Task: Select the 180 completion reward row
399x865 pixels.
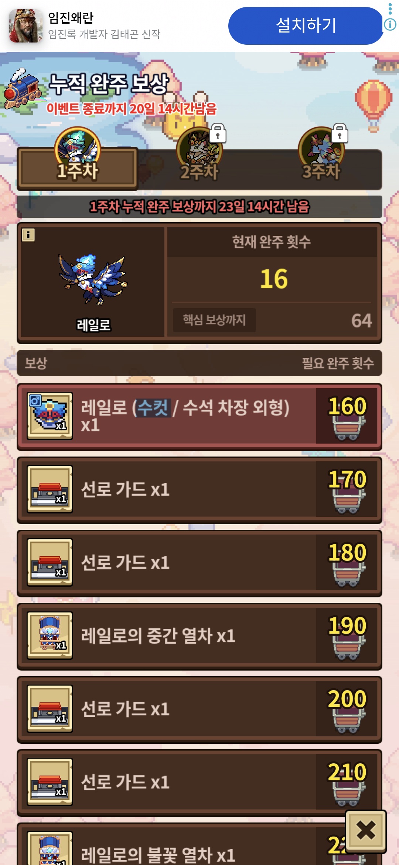Action: [x=199, y=563]
